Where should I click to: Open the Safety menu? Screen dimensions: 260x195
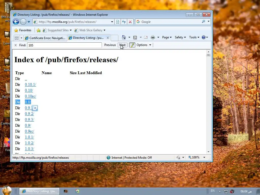pyautogui.click(x=180, y=37)
